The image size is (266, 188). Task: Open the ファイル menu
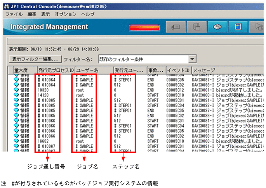(14, 14)
